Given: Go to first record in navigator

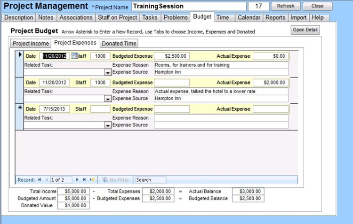Looking at the screenshot, I should tap(39, 180).
